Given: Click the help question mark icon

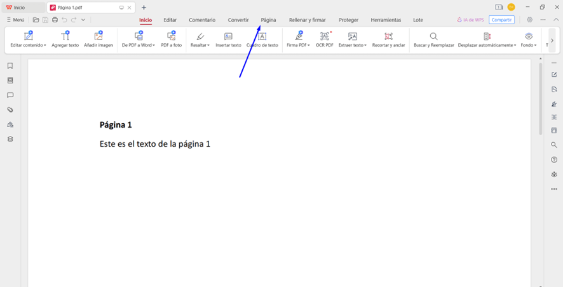Looking at the screenshot, I should pos(554,160).
